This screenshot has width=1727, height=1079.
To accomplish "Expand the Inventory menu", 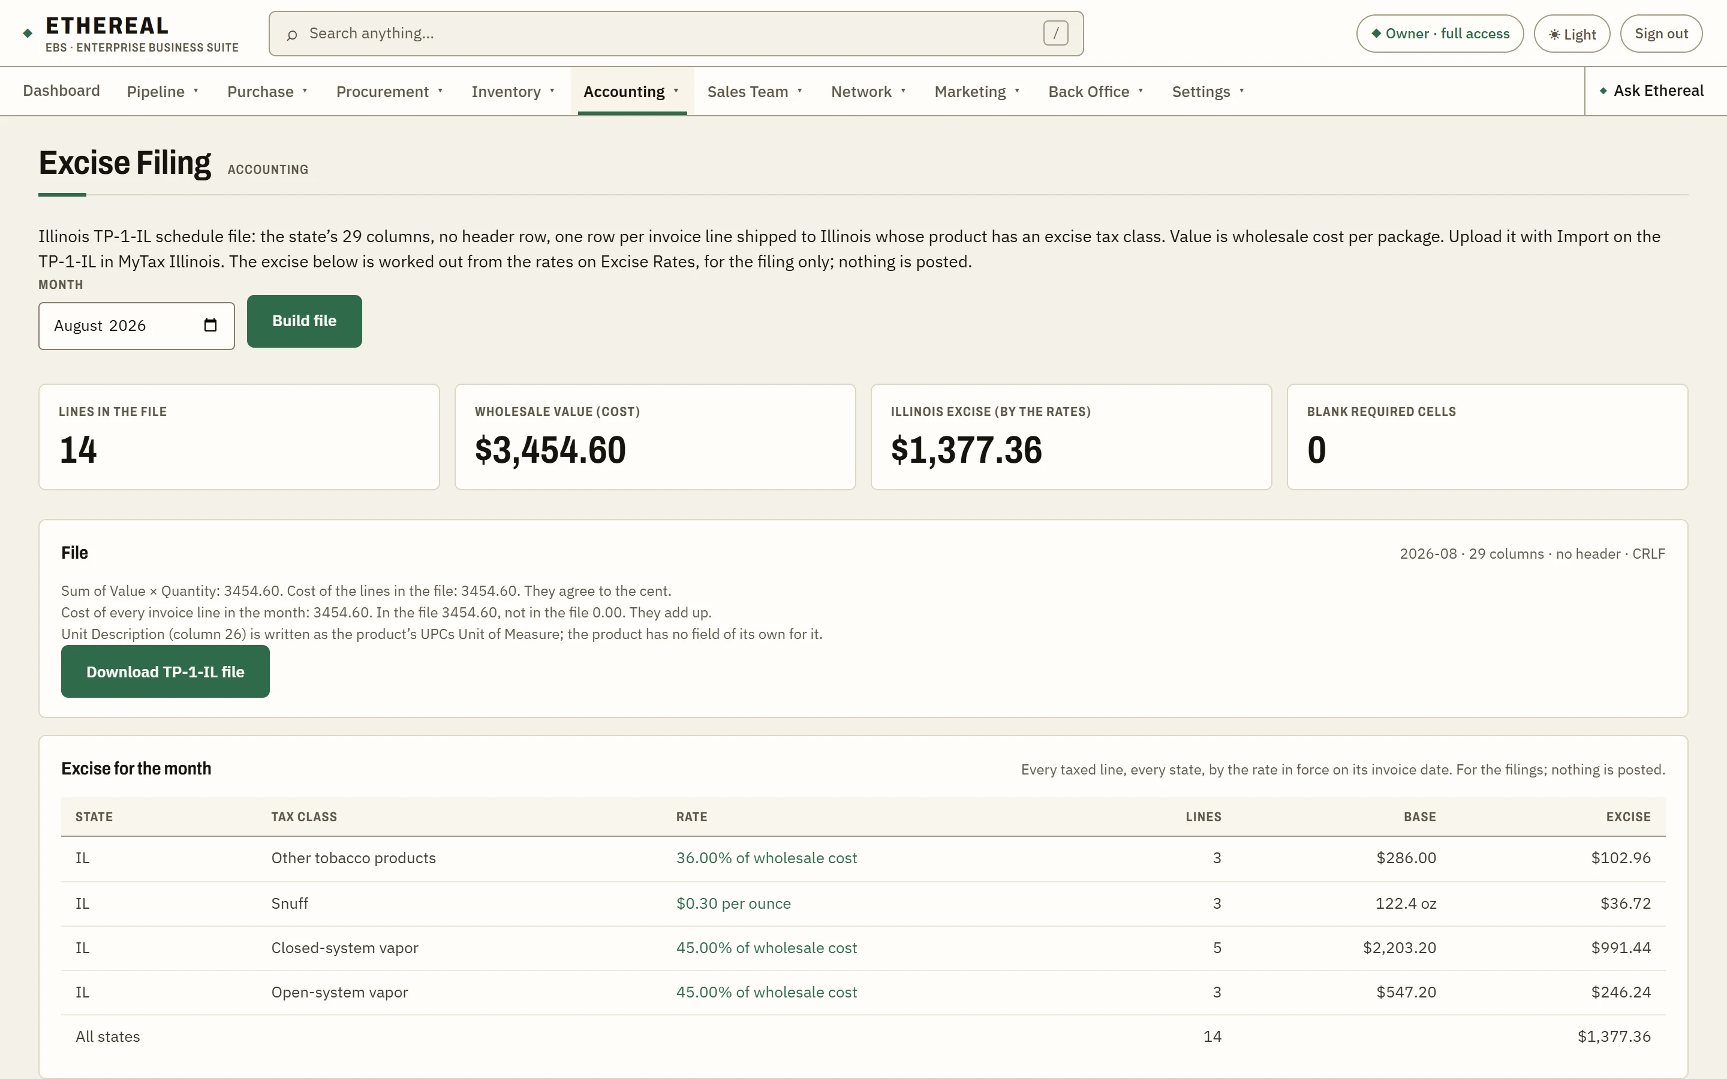I will point(513,91).
